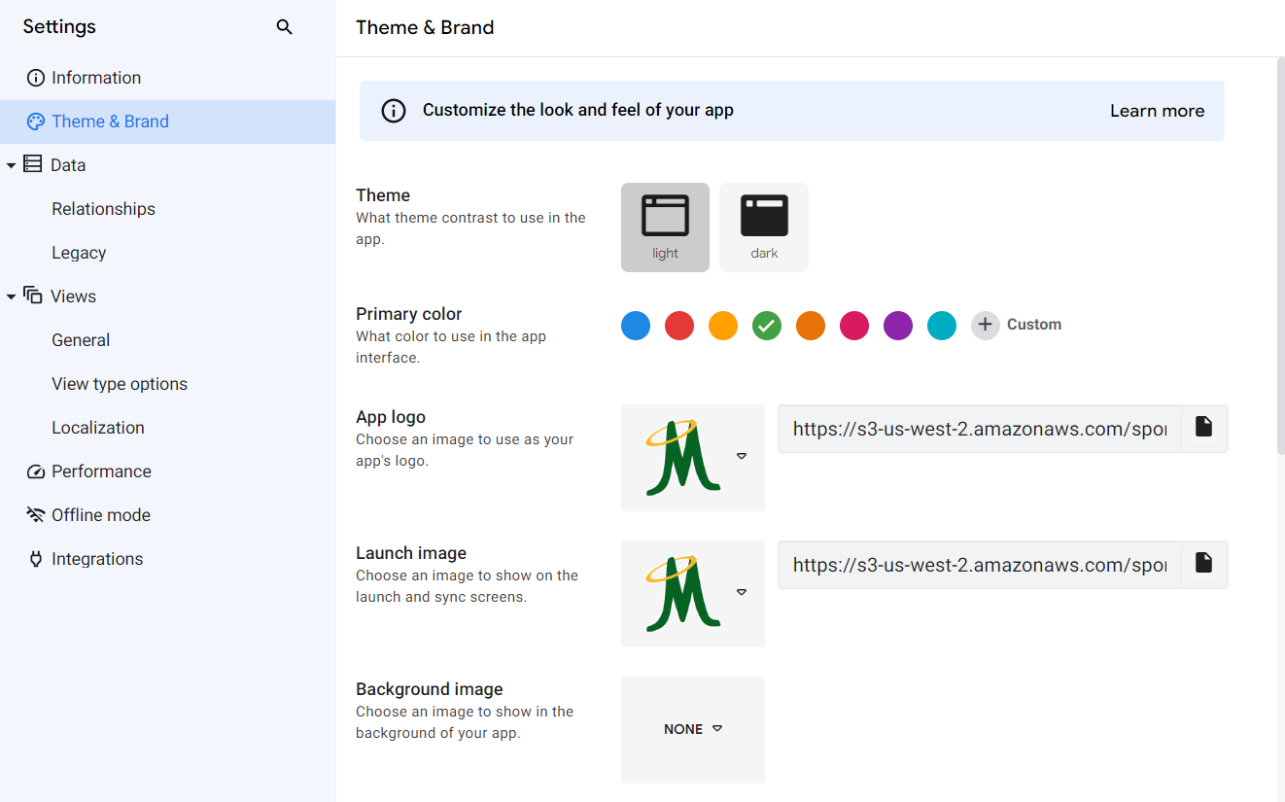Open the Information settings page
This screenshot has height=802, width=1285.
pos(95,78)
